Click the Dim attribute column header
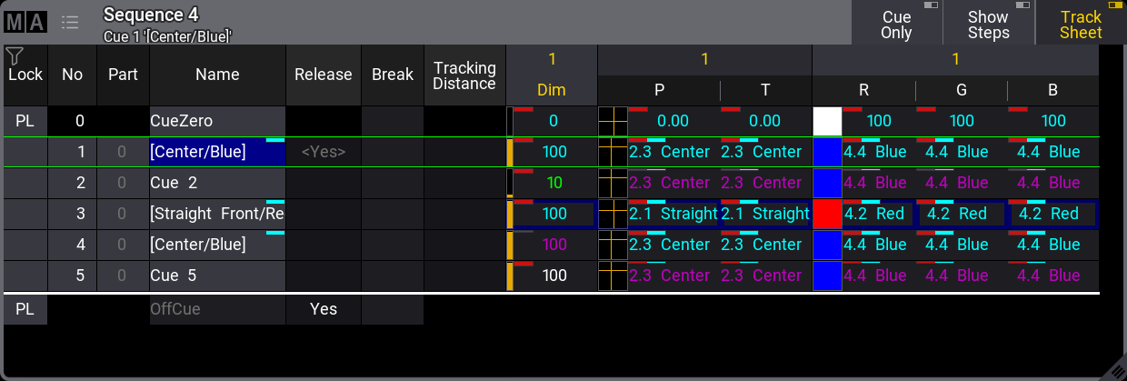Image resolution: width=1127 pixels, height=381 pixels. point(551,90)
